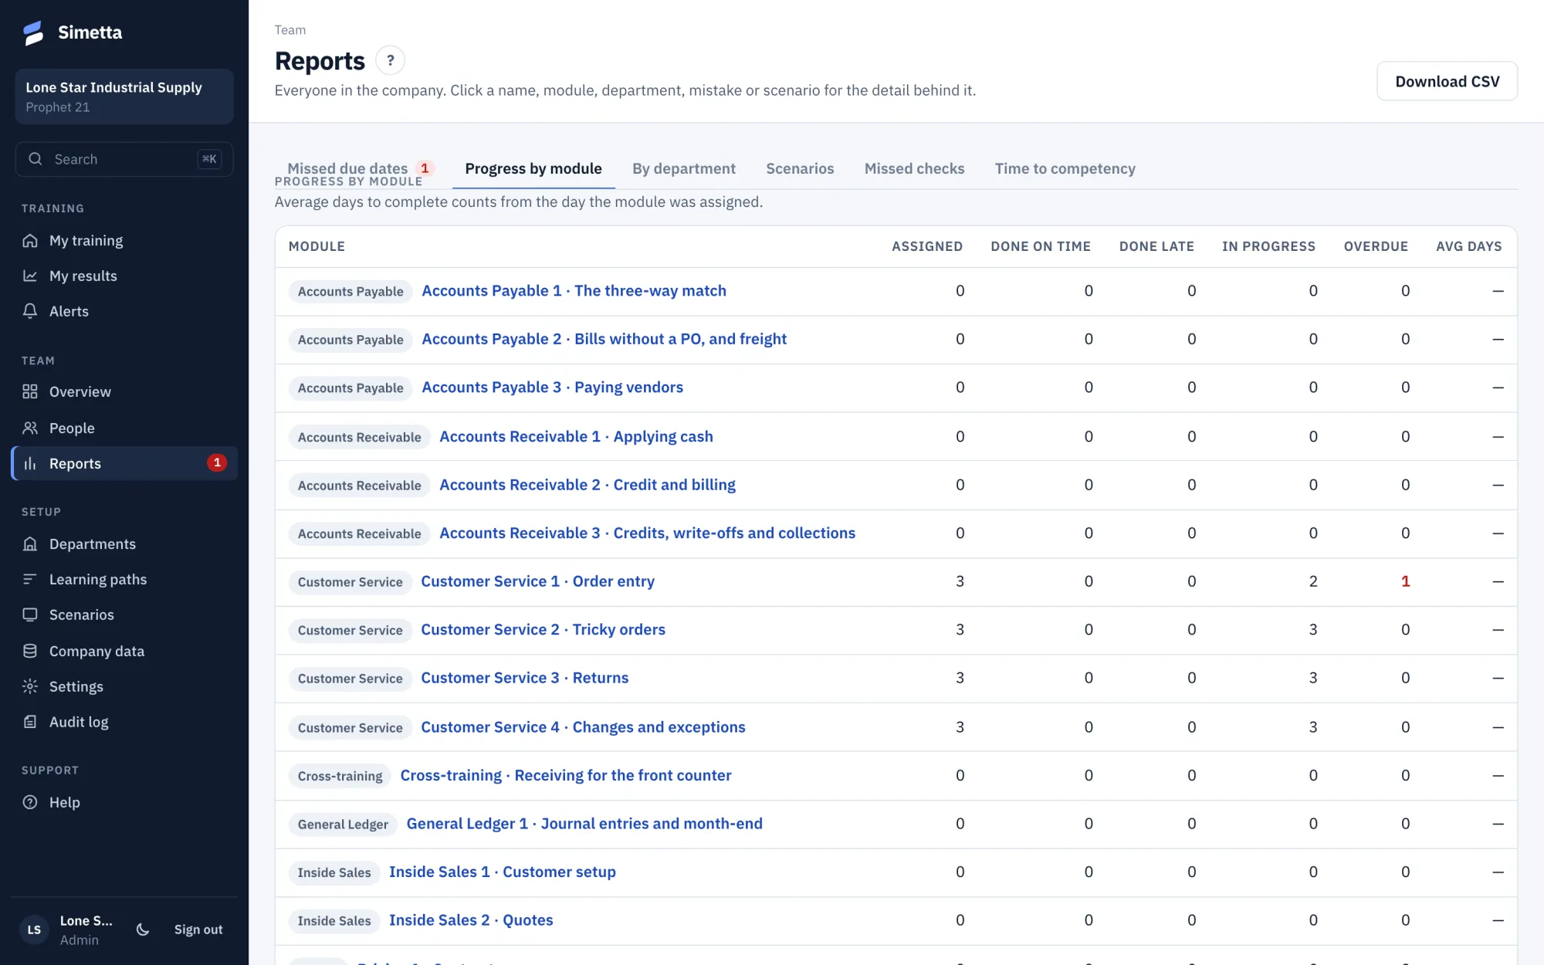Open Time to competency tab
1544x965 pixels.
click(x=1065, y=168)
